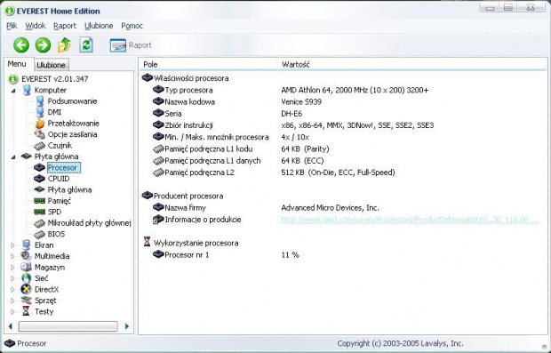Image resolution: width=551 pixels, height=353 pixels.
Task: Click the up-level folder arrow icon
Action: (64, 45)
